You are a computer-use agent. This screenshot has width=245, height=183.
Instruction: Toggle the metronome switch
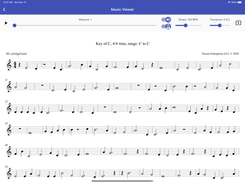pos(166,26)
